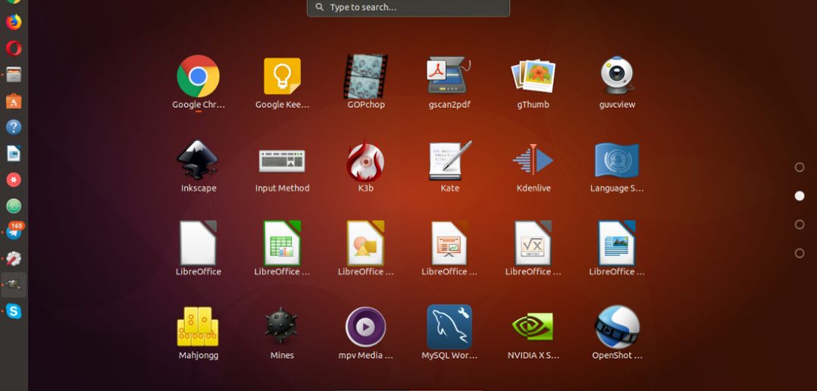Open LibreOffice Writer from app grid
817x391 pixels.
[x=617, y=243]
